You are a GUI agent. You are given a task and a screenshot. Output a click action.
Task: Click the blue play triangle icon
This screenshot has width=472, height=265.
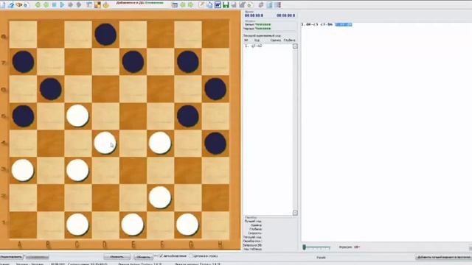point(62,5)
